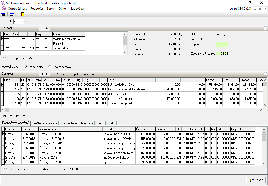Open the Rozpočet menu

tap(37, 9)
